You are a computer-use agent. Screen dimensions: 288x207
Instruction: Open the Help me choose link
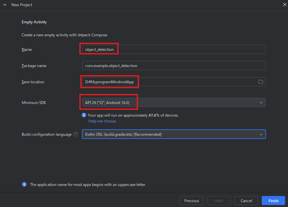pyautogui.click(x=102, y=121)
